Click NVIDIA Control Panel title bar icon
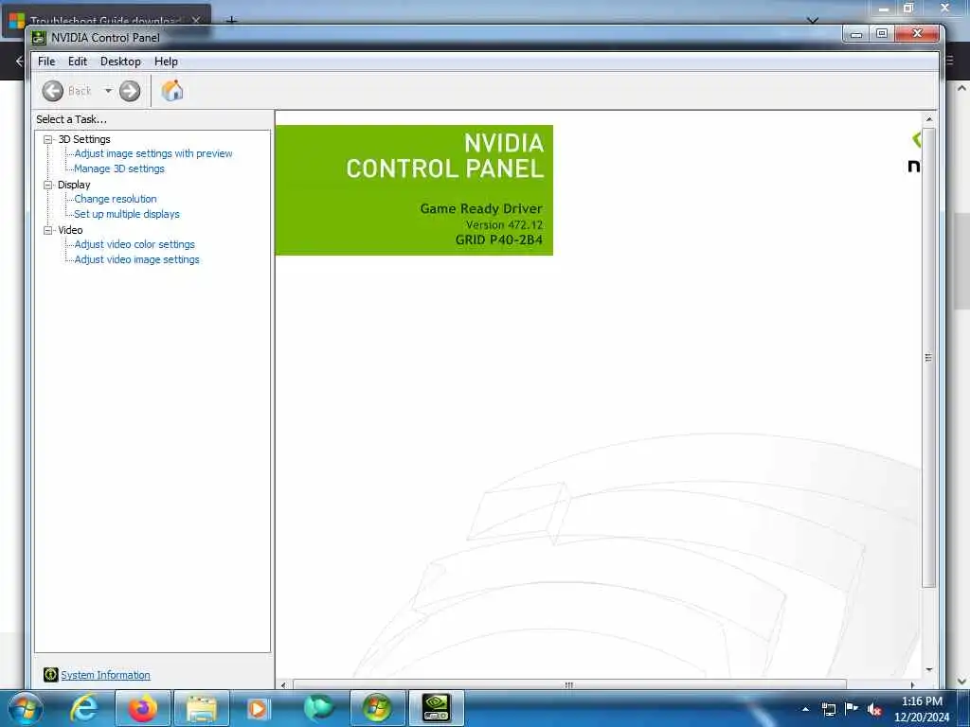This screenshot has width=970, height=727. point(39,38)
